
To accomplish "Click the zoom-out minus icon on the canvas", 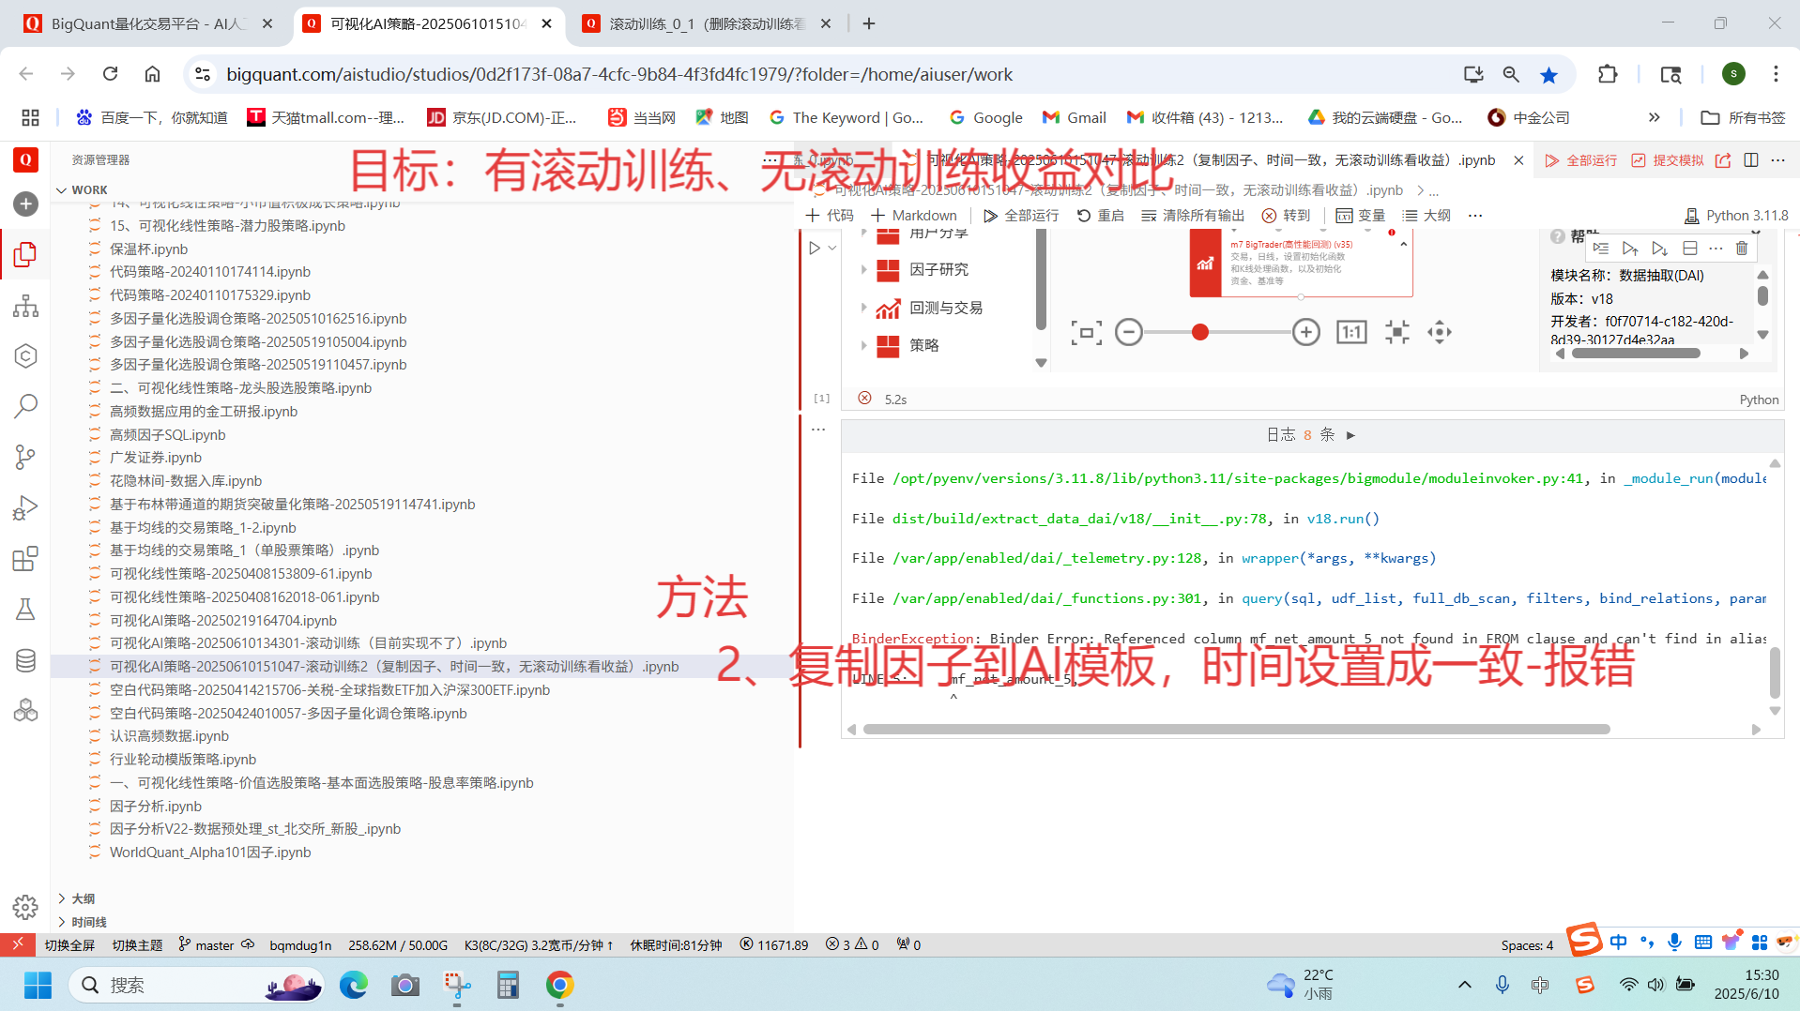I will coord(1129,332).
